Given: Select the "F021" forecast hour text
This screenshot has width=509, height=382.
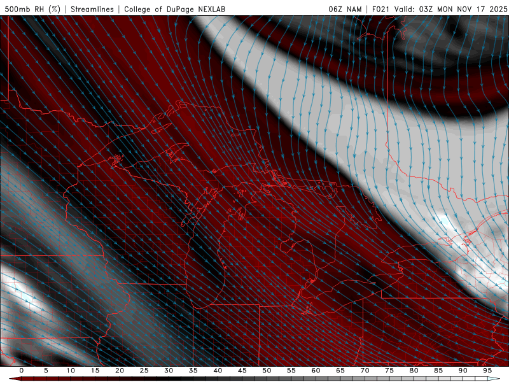Looking at the screenshot, I should coord(380,9).
